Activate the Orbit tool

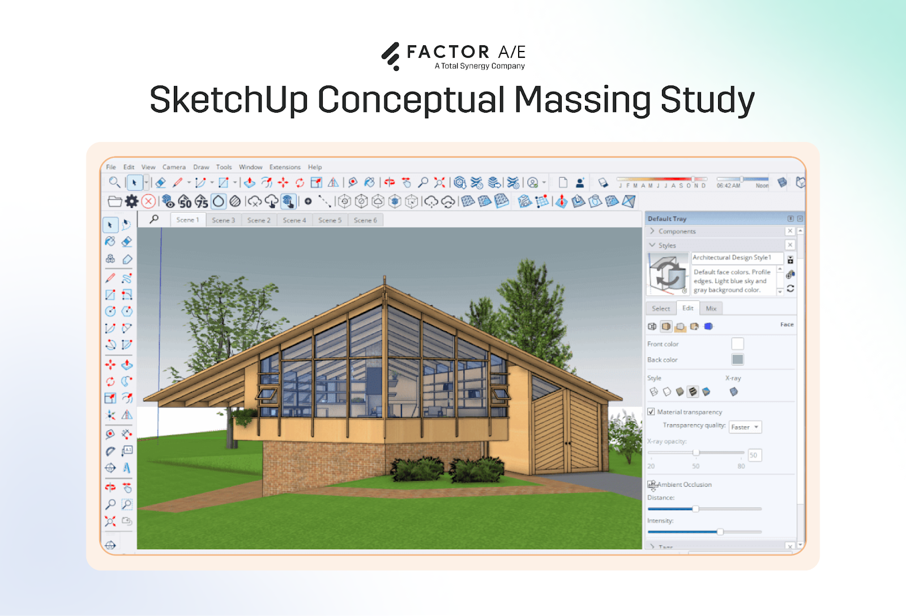390,183
